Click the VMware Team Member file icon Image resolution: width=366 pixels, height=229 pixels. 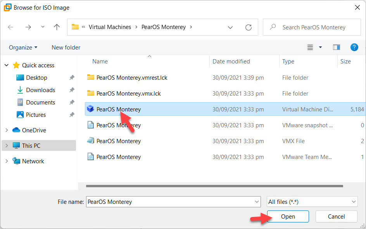[x=91, y=156]
